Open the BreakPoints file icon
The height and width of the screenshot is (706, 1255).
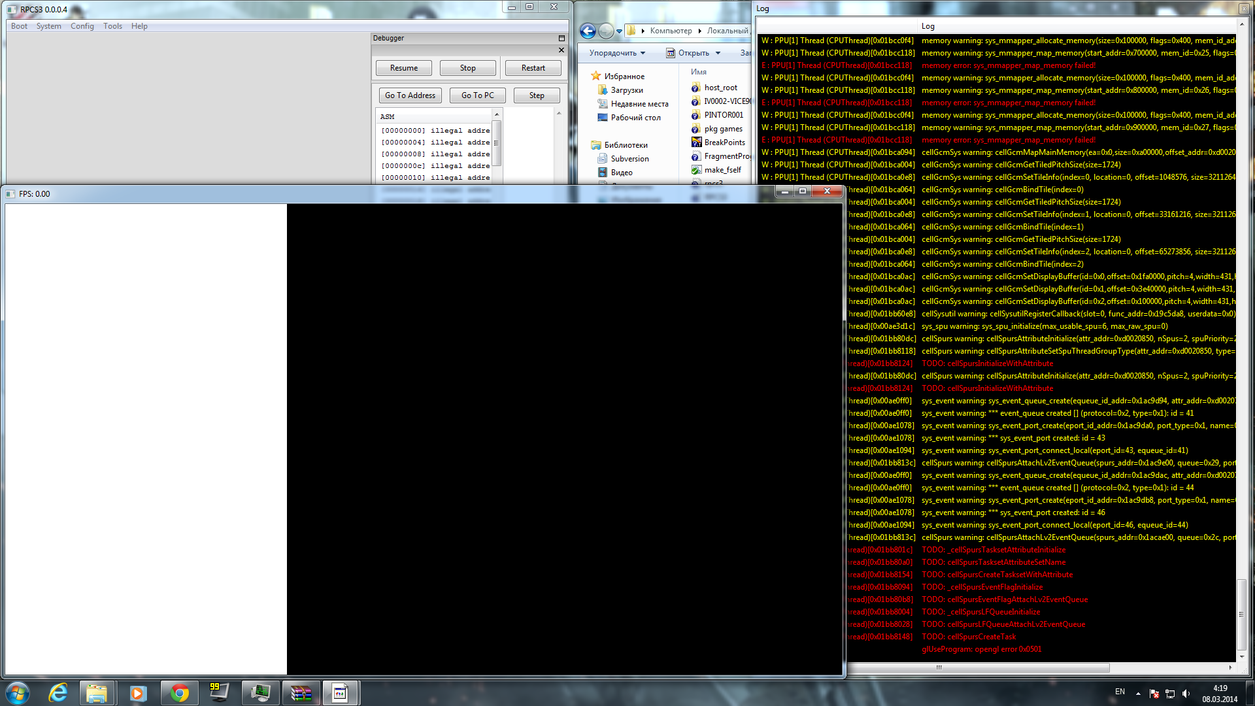tap(696, 143)
